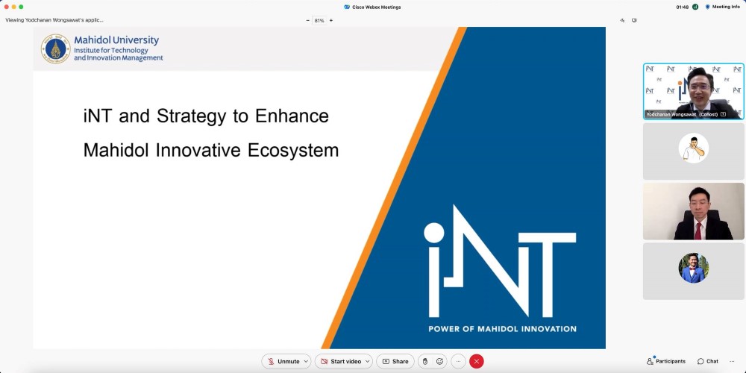The image size is (746, 373).
Task: Click the green connection status icon
Action: (x=695, y=7)
